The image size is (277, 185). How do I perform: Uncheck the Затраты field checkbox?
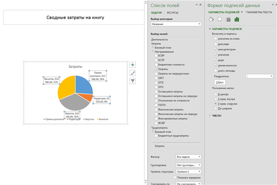tap(156, 69)
